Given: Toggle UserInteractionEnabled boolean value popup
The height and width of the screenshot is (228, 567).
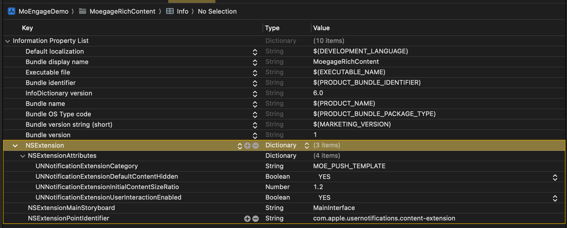Looking at the screenshot, I should [x=555, y=198].
